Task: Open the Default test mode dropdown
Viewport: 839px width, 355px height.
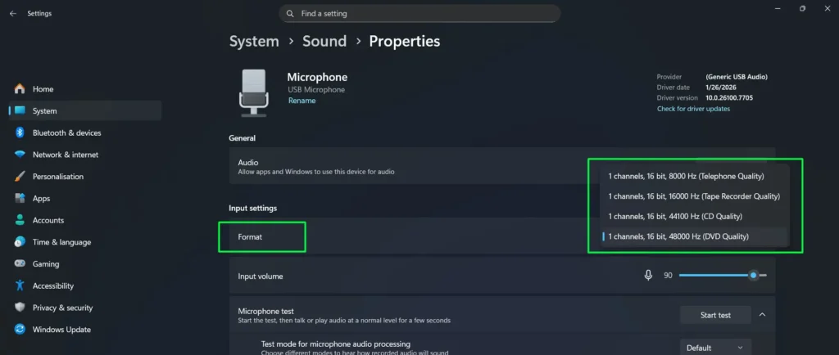Action: coord(715,348)
